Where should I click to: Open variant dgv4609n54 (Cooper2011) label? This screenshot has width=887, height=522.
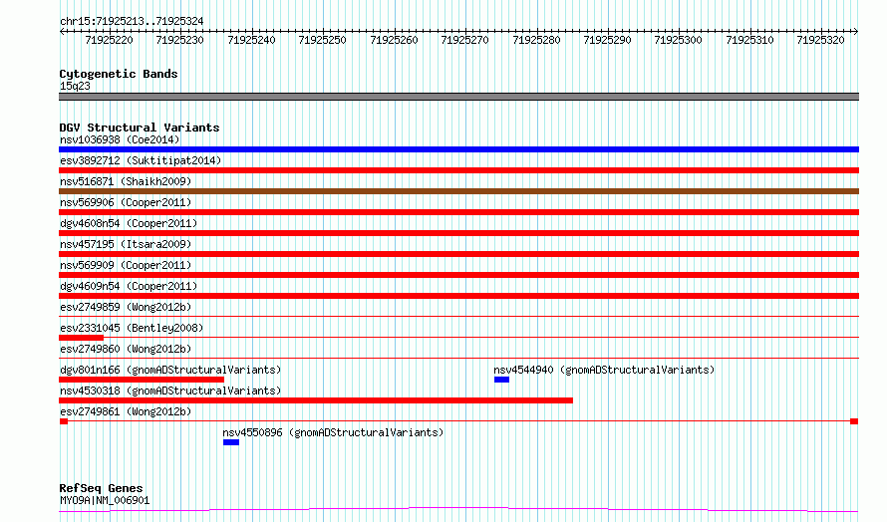tap(129, 286)
